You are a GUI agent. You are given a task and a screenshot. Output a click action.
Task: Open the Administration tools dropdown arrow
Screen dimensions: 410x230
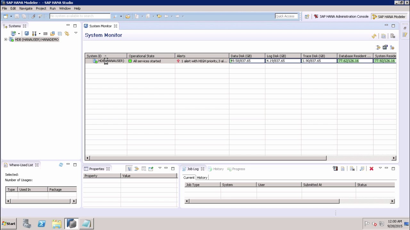[39, 34]
